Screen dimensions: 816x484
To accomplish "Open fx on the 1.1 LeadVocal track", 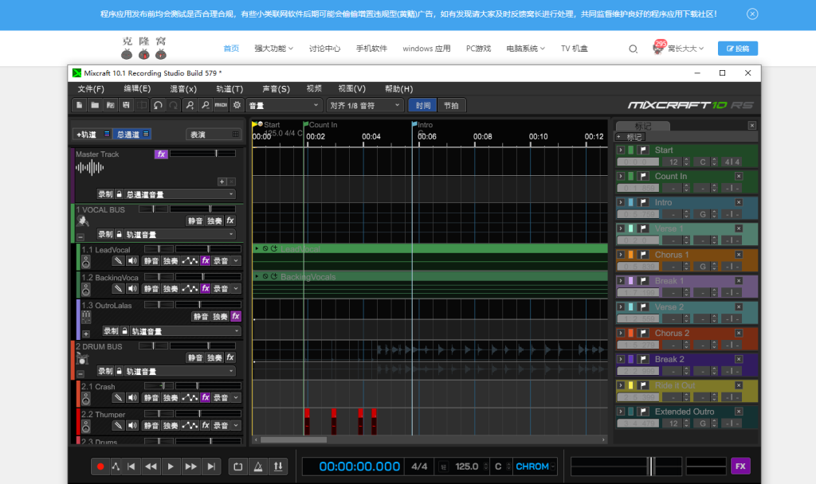I will pos(206,260).
